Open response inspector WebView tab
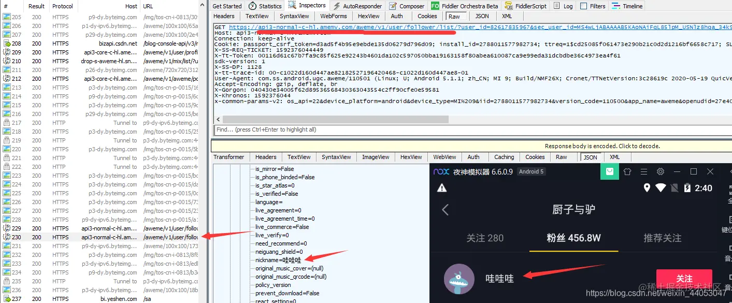732x303 pixels. [x=444, y=157]
